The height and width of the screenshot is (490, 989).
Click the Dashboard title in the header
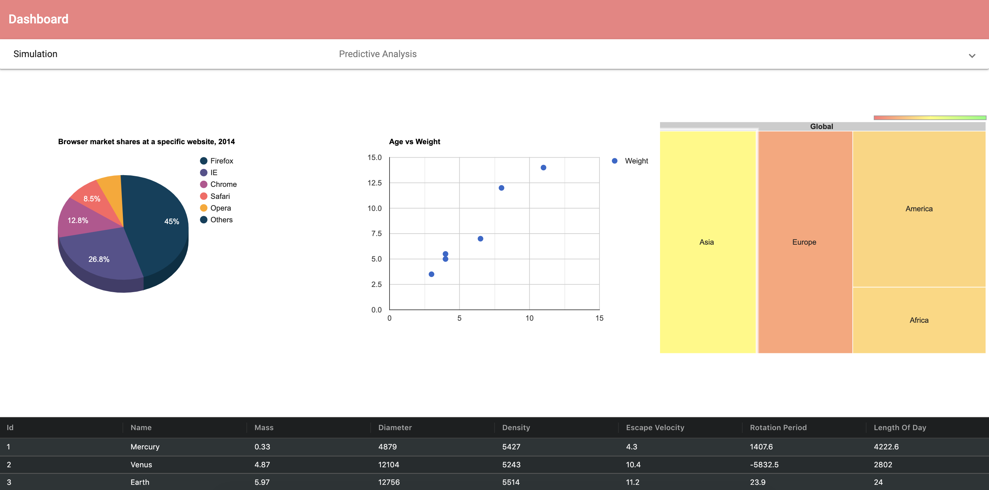coord(38,19)
